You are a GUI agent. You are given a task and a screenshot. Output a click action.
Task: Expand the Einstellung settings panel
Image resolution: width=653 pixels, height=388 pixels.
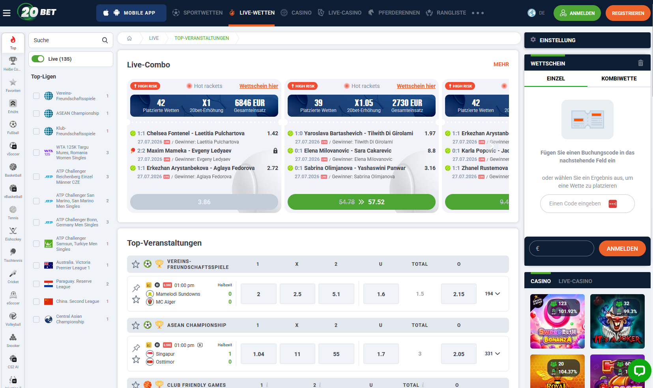(587, 40)
